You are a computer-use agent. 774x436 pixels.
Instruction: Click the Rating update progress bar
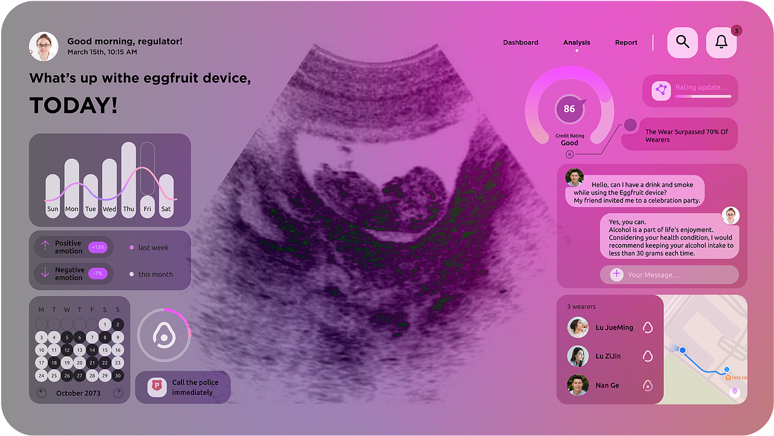(703, 96)
